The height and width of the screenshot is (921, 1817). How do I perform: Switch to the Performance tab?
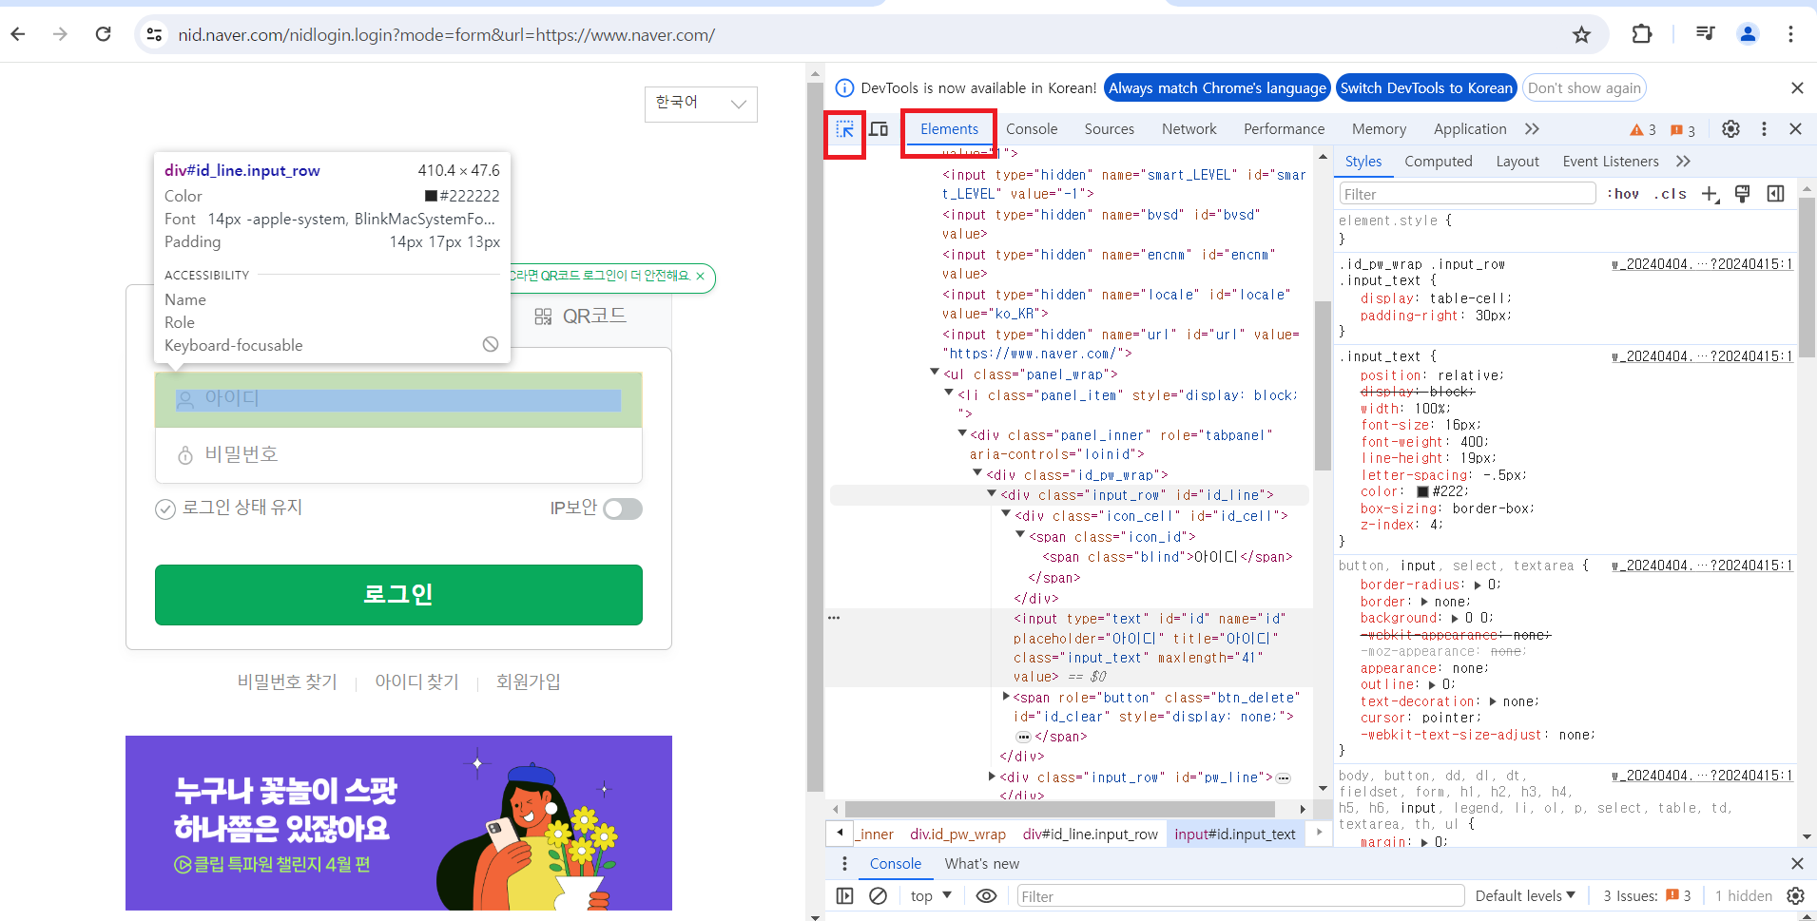coord(1285,129)
